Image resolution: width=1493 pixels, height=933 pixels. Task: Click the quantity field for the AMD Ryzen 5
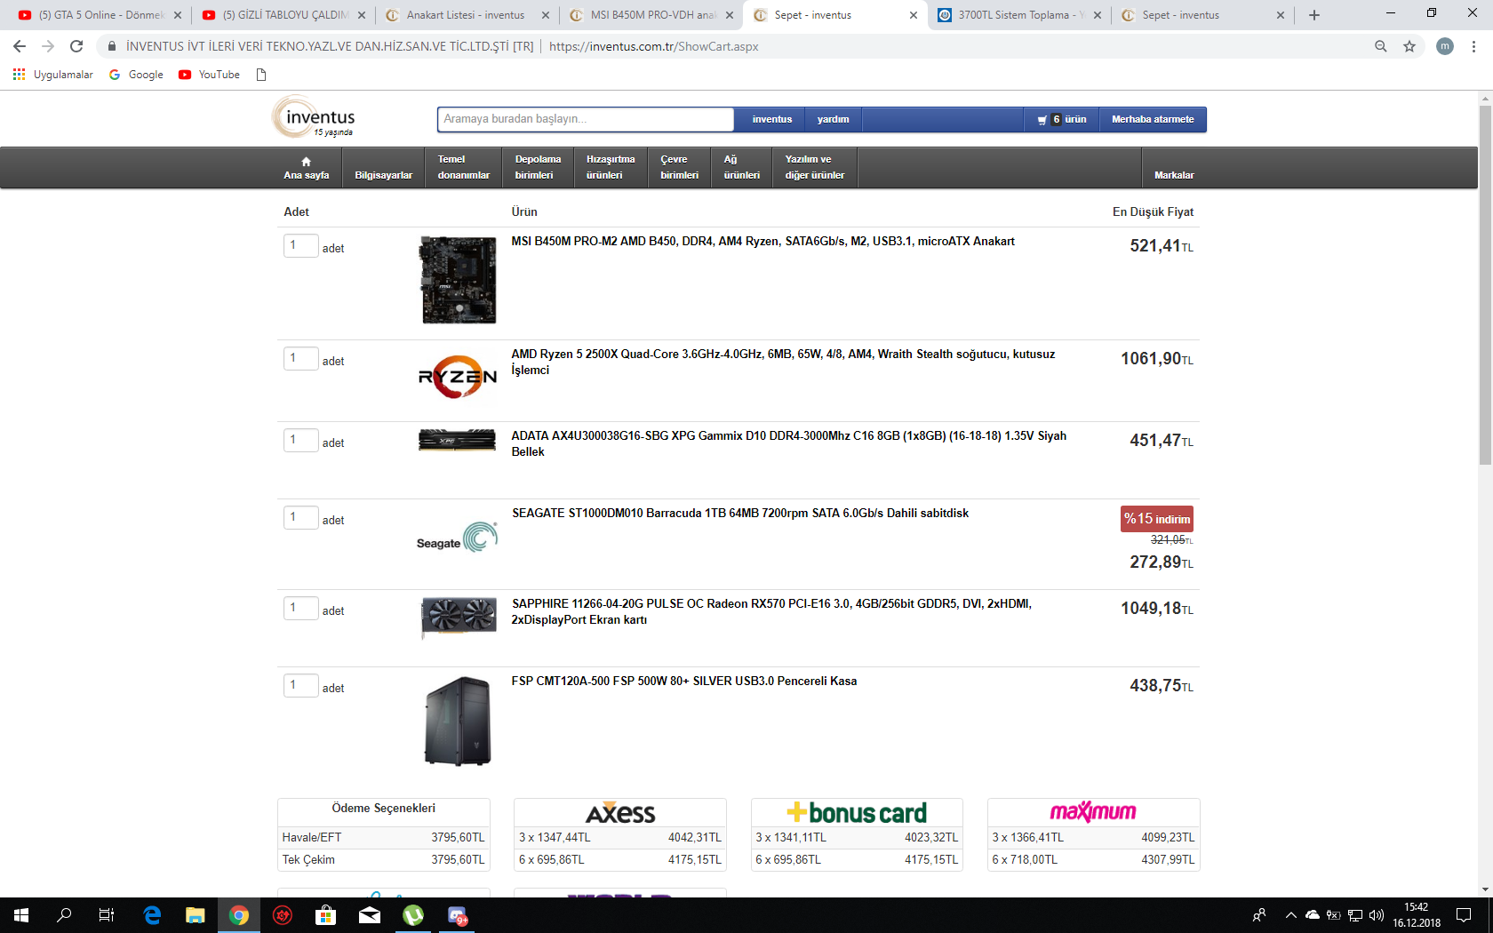(300, 358)
